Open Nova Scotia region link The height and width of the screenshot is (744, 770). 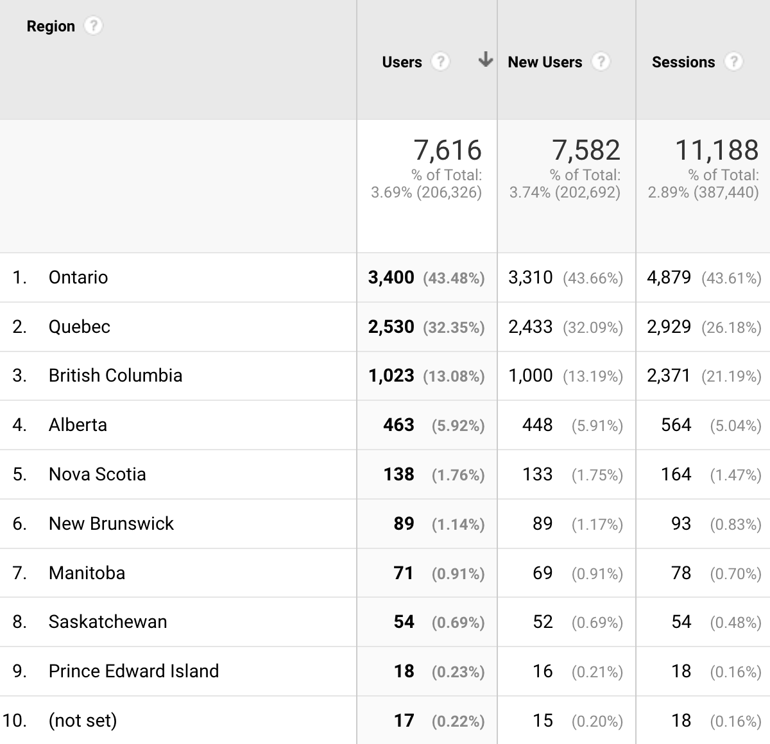[x=98, y=475]
